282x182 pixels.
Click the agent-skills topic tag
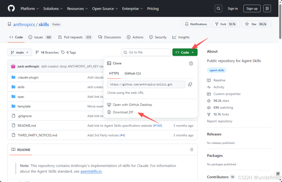click(217, 70)
